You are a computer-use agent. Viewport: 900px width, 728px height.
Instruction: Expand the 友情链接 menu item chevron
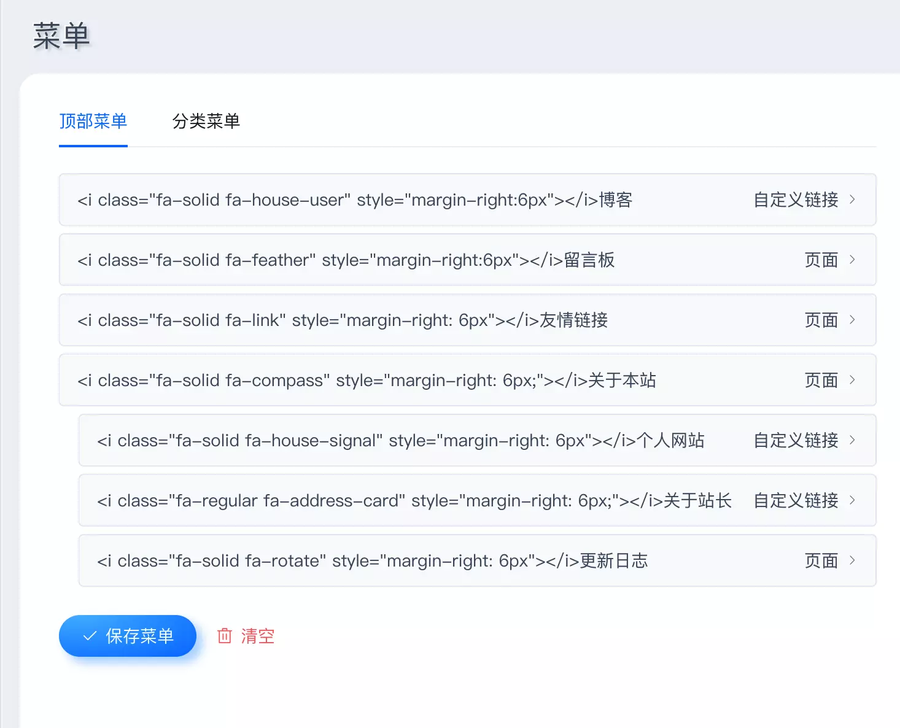[x=852, y=320]
